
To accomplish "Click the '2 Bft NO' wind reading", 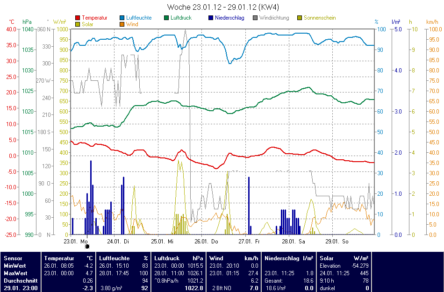I will pyautogui.click(x=222, y=288).
